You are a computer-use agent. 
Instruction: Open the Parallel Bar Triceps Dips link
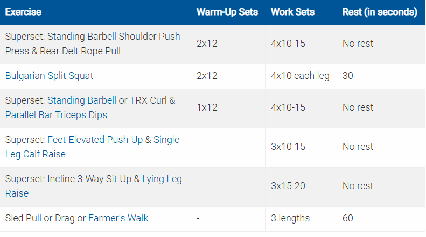tap(56, 114)
